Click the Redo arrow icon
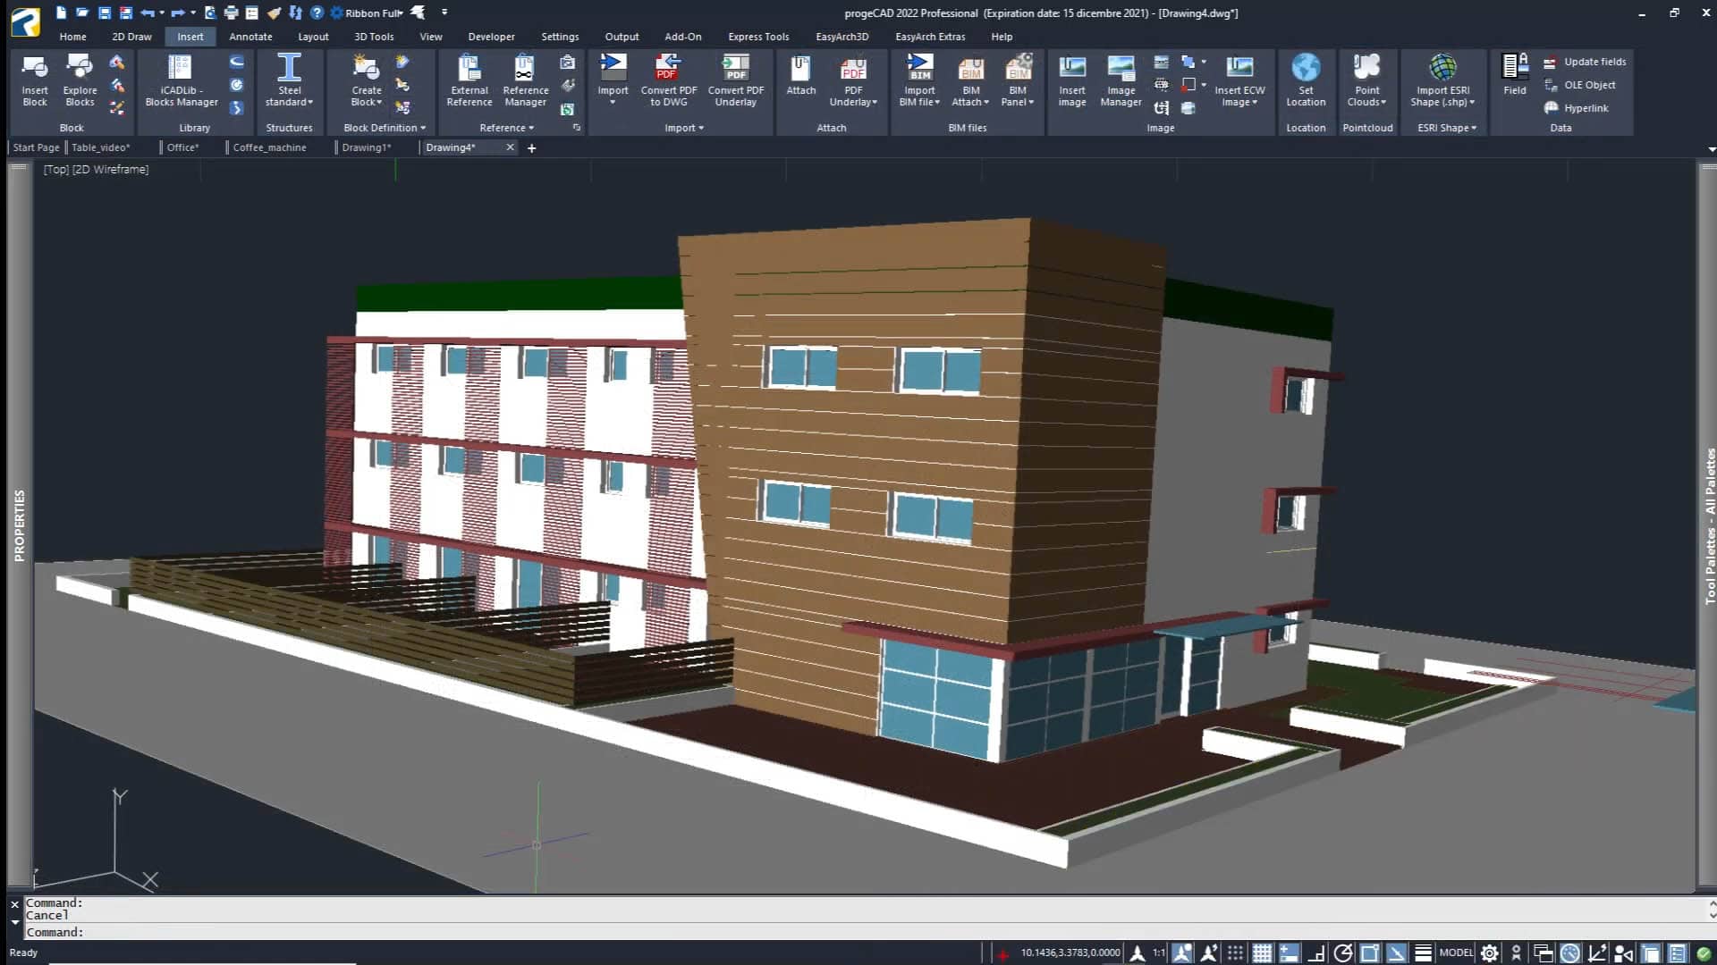 [x=178, y=13]
